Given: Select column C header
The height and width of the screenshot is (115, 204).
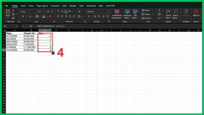Looking at the screenshot, I should [x=45, y=30].
